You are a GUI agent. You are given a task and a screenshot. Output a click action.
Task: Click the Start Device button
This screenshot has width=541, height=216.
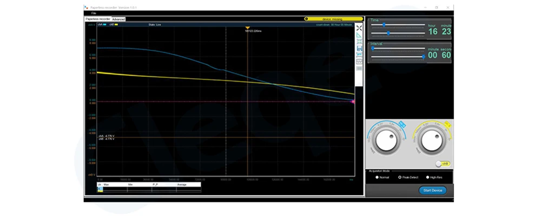[433, 190]
